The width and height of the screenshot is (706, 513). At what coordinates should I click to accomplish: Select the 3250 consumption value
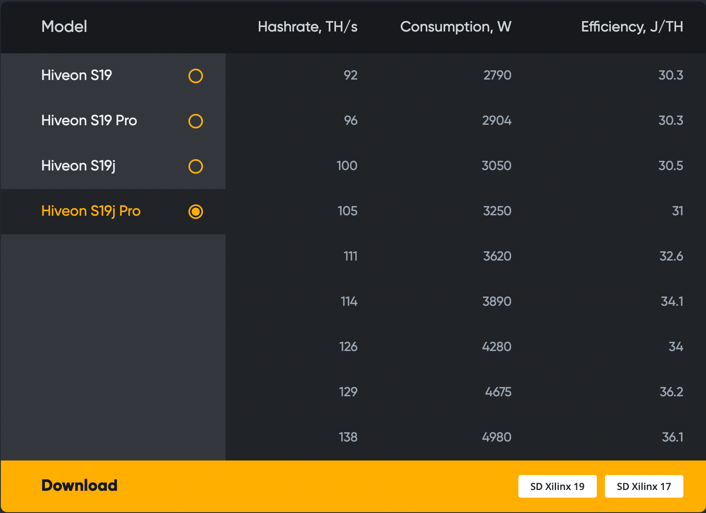pyautogui.click(x=497, y=211)
